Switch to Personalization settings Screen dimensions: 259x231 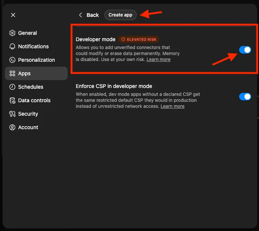coord(36,60)
